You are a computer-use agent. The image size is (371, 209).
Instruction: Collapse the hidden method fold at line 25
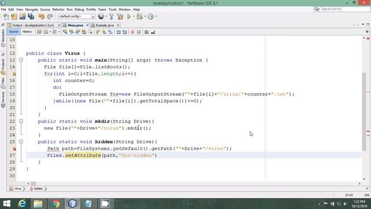coord(21,142)
